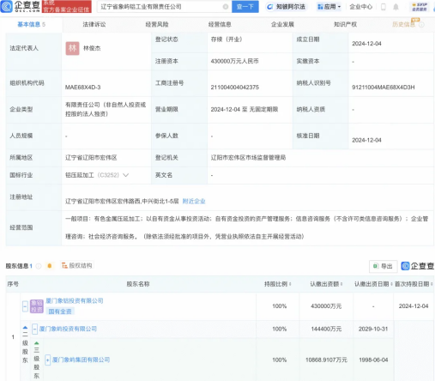Click the 10868.9107万元 amount cell
Screen dimensions: 435x381
(x=326, y=360)
